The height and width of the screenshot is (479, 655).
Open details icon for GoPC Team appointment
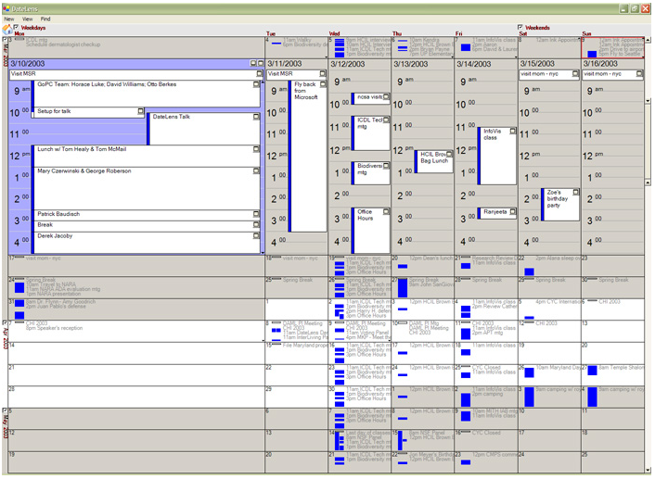pyautogui.click(x=256, y=84)
